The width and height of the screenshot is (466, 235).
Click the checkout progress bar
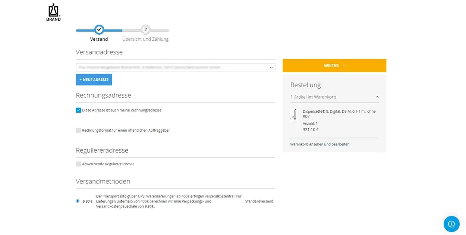point(122,29)
